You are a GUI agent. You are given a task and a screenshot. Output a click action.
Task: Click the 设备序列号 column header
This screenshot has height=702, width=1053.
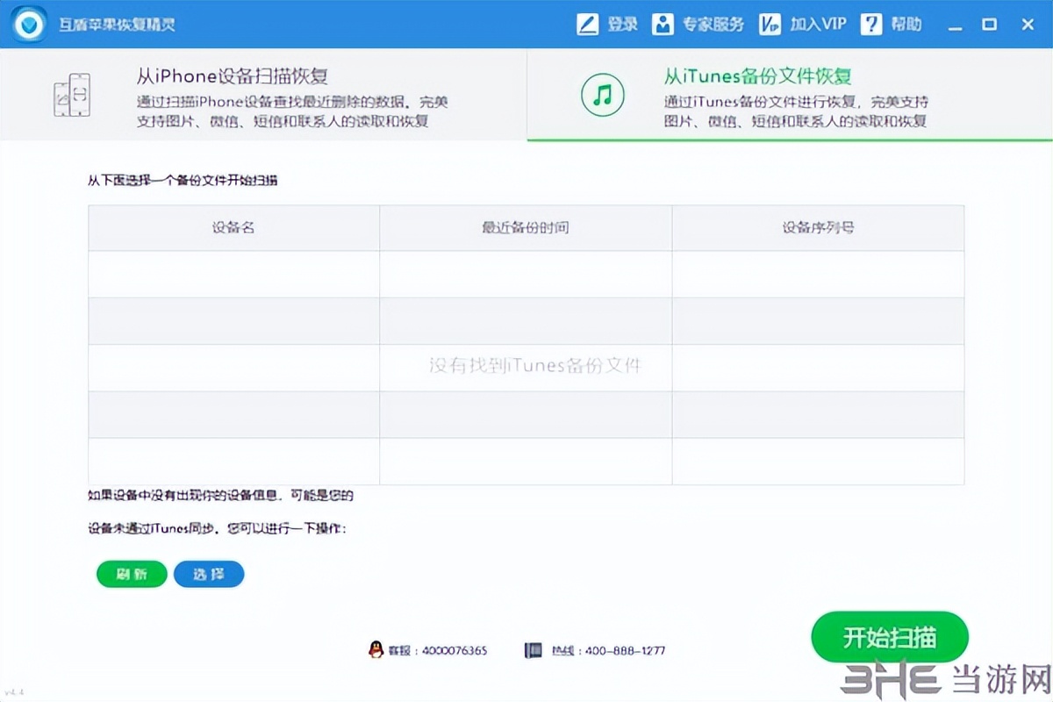[818, 228]
